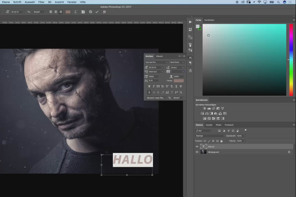This screenshot has height=197, width=296.
Task: Switch to the Absatz tab
Action: (159, 56)
